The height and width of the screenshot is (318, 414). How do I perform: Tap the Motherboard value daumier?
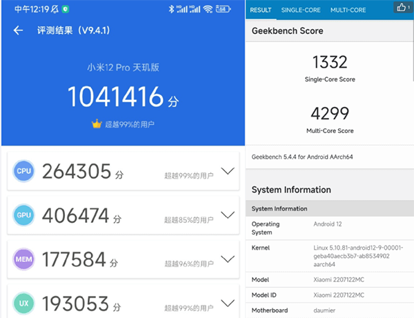(x=324, y=310)
